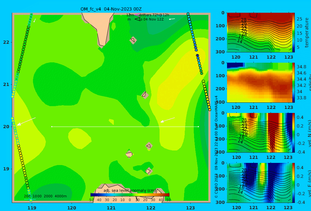
Task: Click the "28" contour label in temperature panel
Action: coord(244,20)
